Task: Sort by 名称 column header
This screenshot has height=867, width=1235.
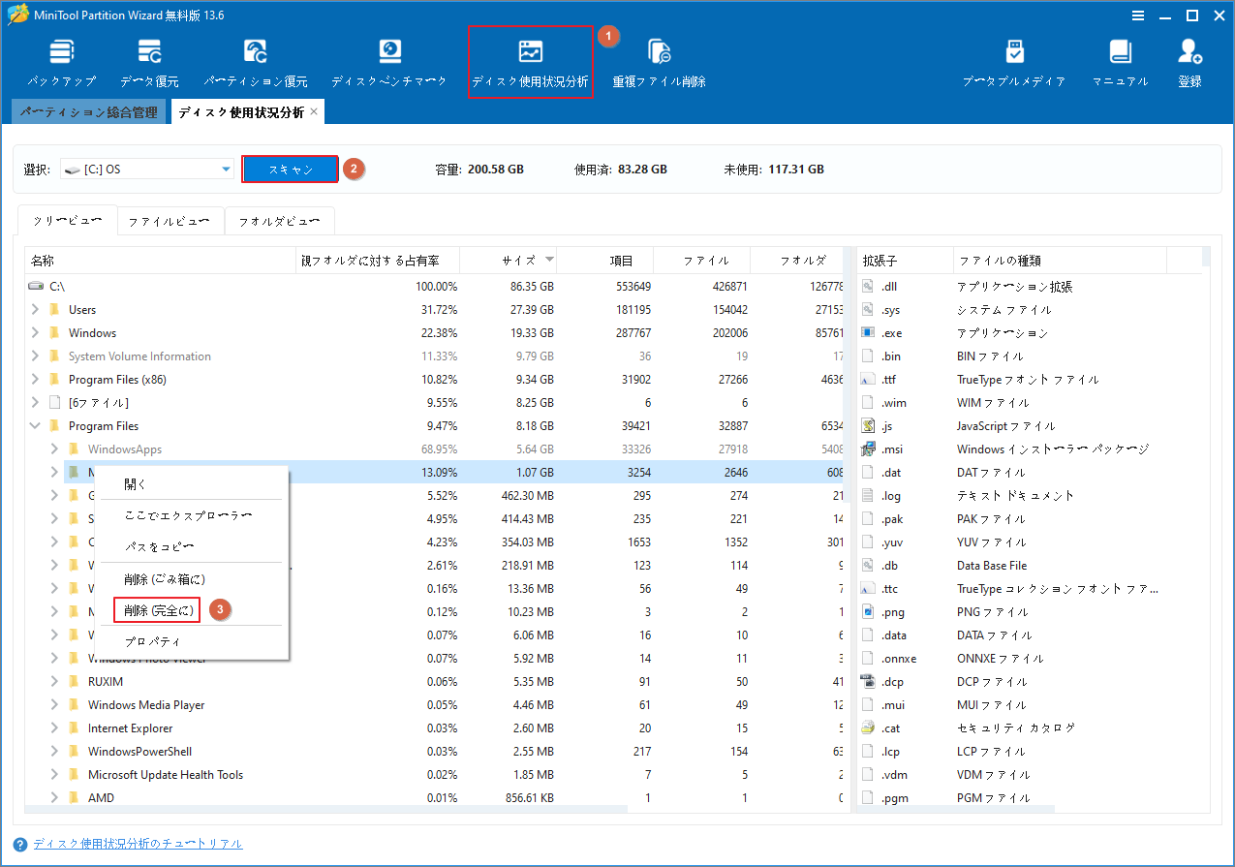Action: pyautogui.click(x=160, y=261)
